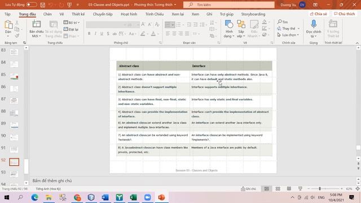Decrease the font size icon

click(149, 24)
